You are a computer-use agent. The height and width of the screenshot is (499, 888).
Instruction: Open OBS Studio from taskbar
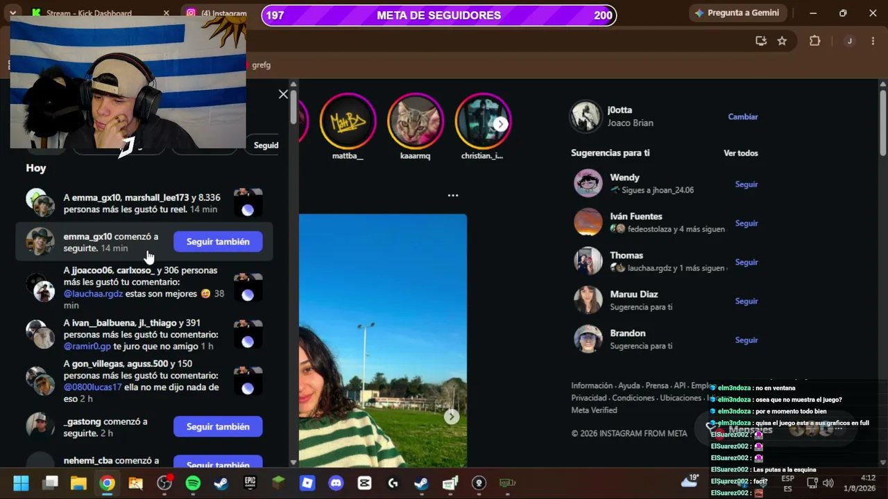coord(164,483)
